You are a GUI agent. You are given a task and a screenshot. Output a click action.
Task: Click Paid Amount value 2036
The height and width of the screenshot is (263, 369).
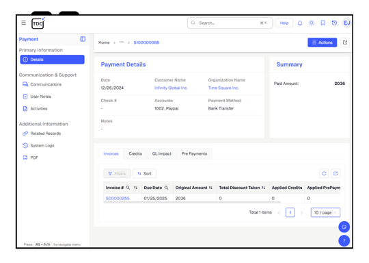(x=340, y=84)
